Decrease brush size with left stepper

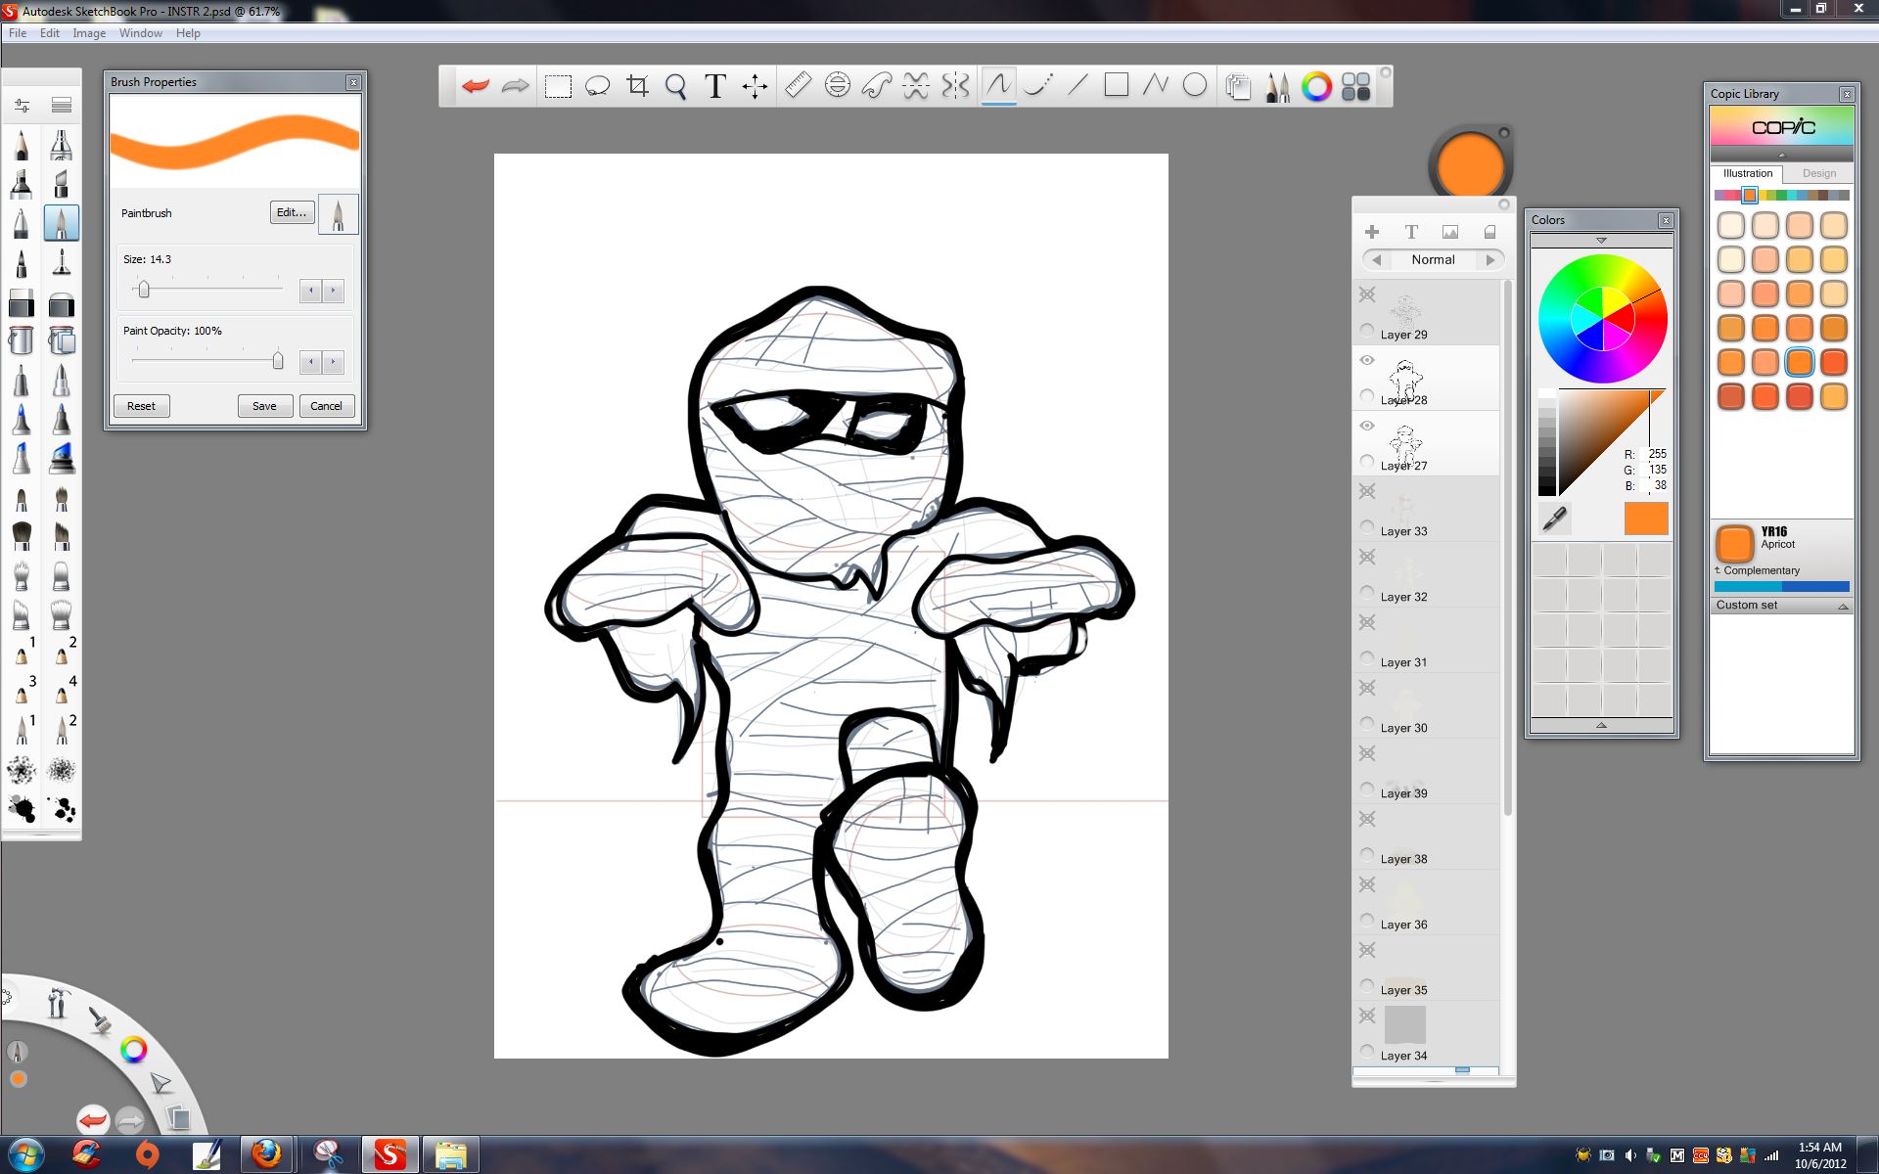311,290
